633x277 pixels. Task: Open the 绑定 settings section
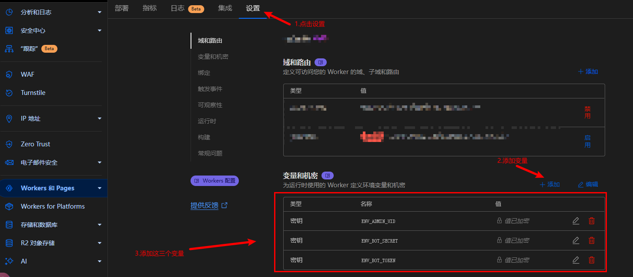point(204,73)
